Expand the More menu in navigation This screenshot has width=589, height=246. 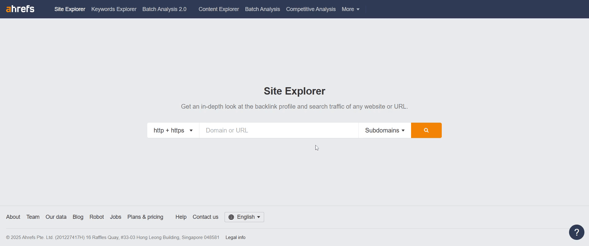click(x=351, y=9)
